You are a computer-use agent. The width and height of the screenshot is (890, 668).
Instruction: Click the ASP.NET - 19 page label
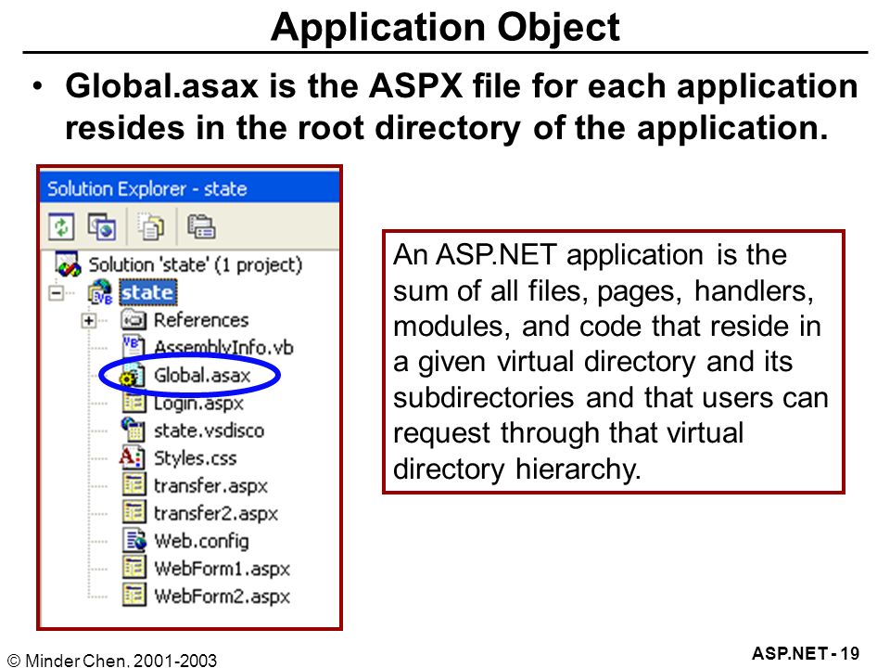pos(806,653)
